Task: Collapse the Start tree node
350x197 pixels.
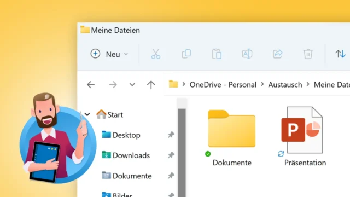Action: click(87, 114)
